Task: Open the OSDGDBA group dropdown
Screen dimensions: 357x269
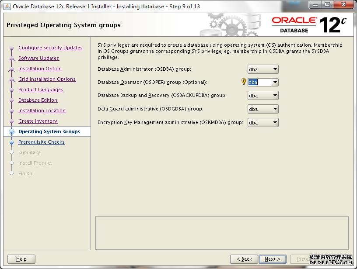Action: [263, 109]
